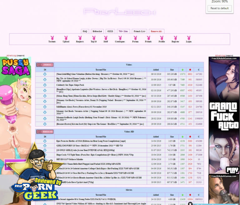Click the Staff navigation icon

tap(106, 38)
